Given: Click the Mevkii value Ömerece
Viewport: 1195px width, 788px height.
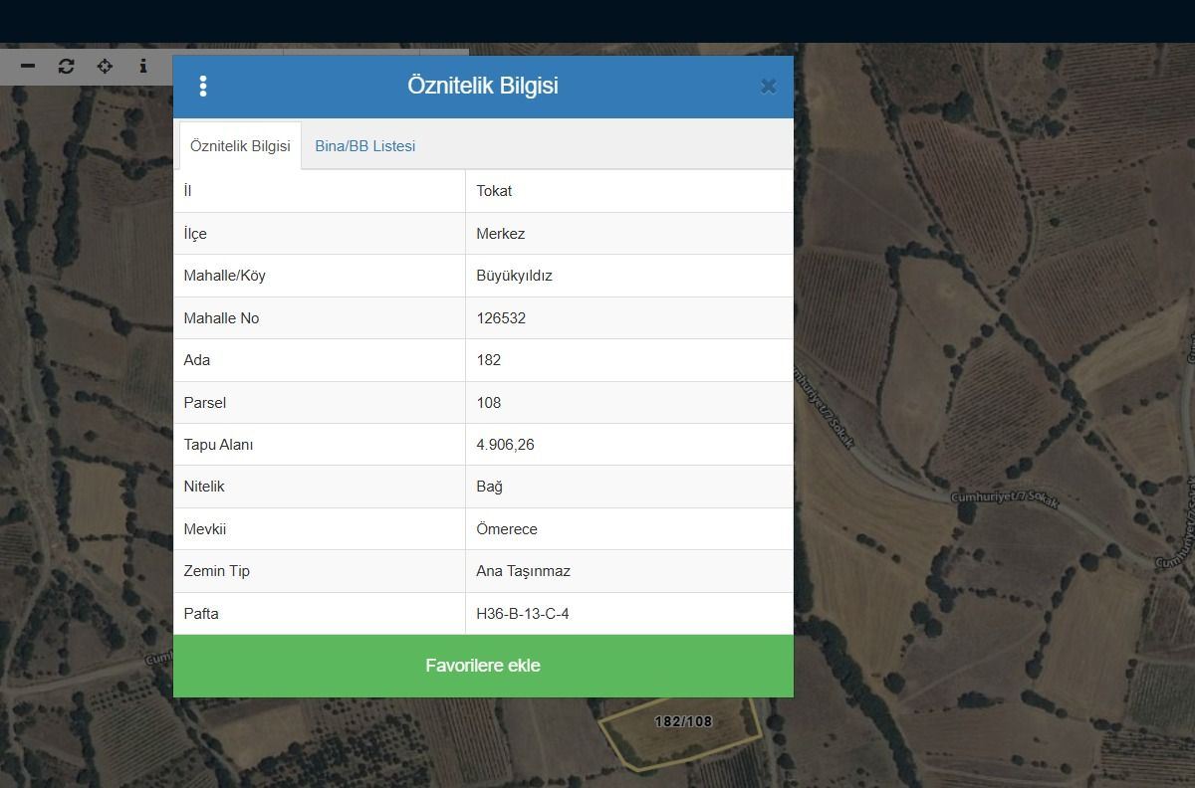Looking at the screenshot, I should click(x=507, y=529).
